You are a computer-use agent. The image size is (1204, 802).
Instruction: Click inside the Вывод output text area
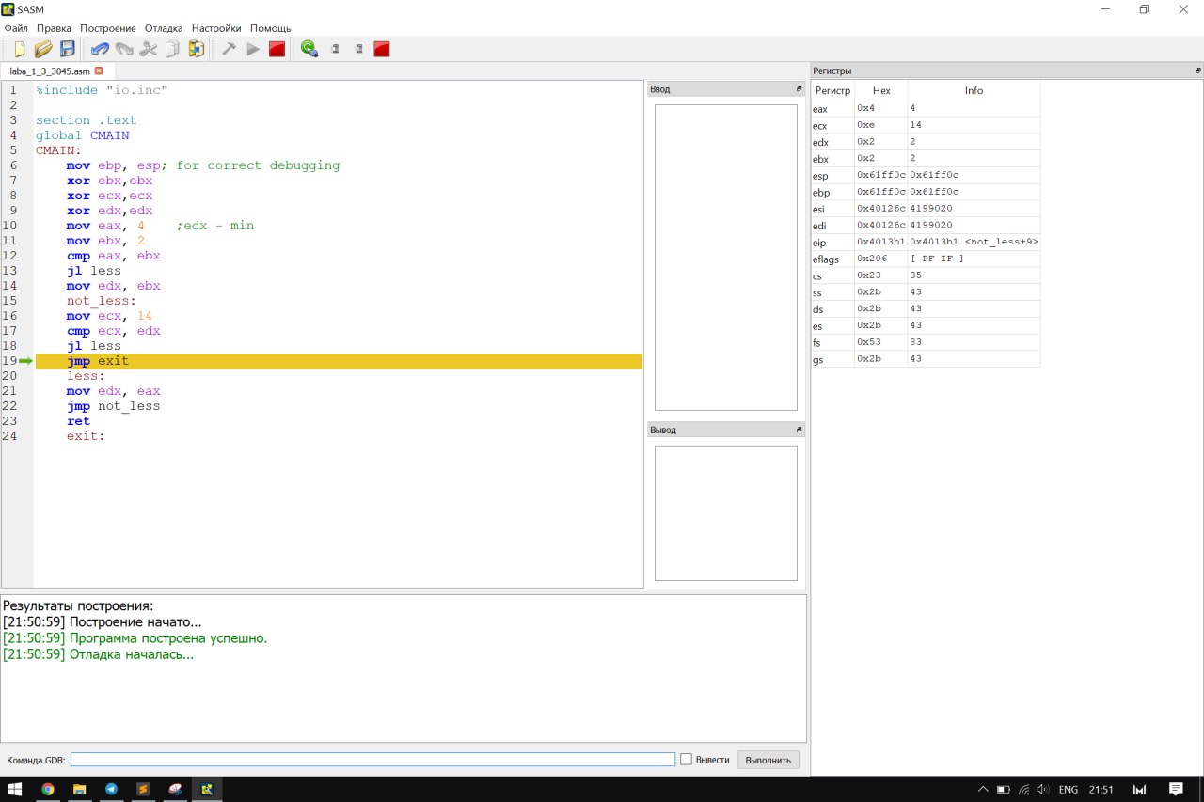726,512
